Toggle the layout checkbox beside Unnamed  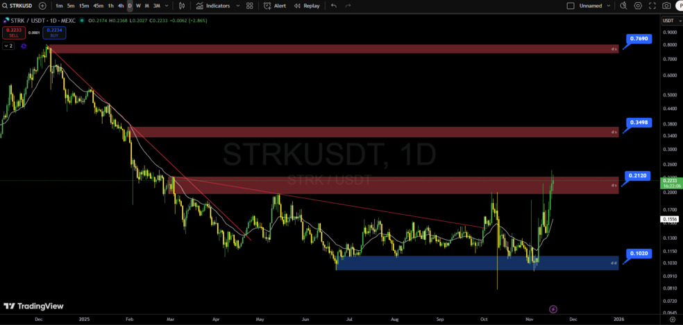pos(571,6)
